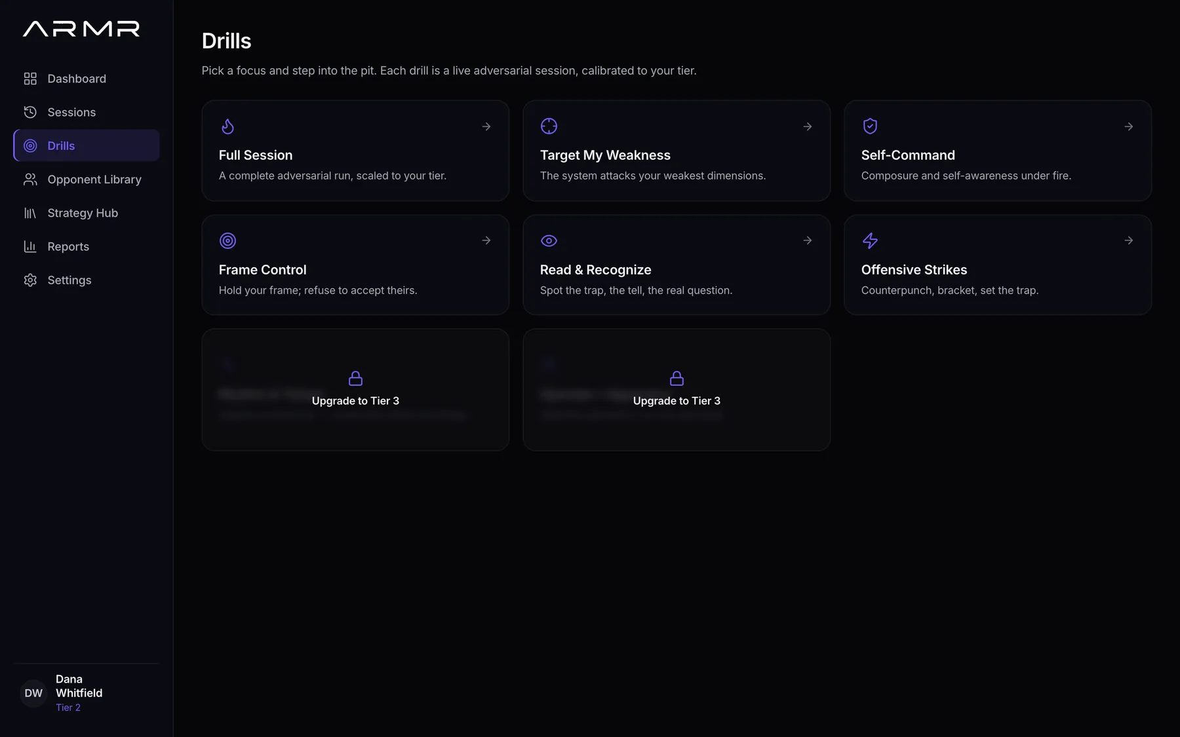The image size is (1180, 737).
Task: Open Read & Recognize via its arrow
Action: coord(808,240)
